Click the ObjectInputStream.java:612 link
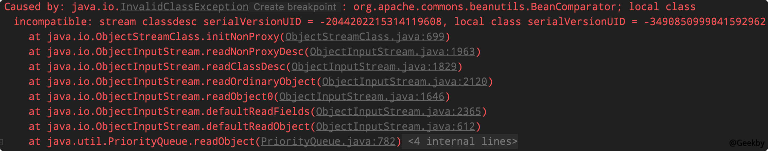 coord(395,127)
